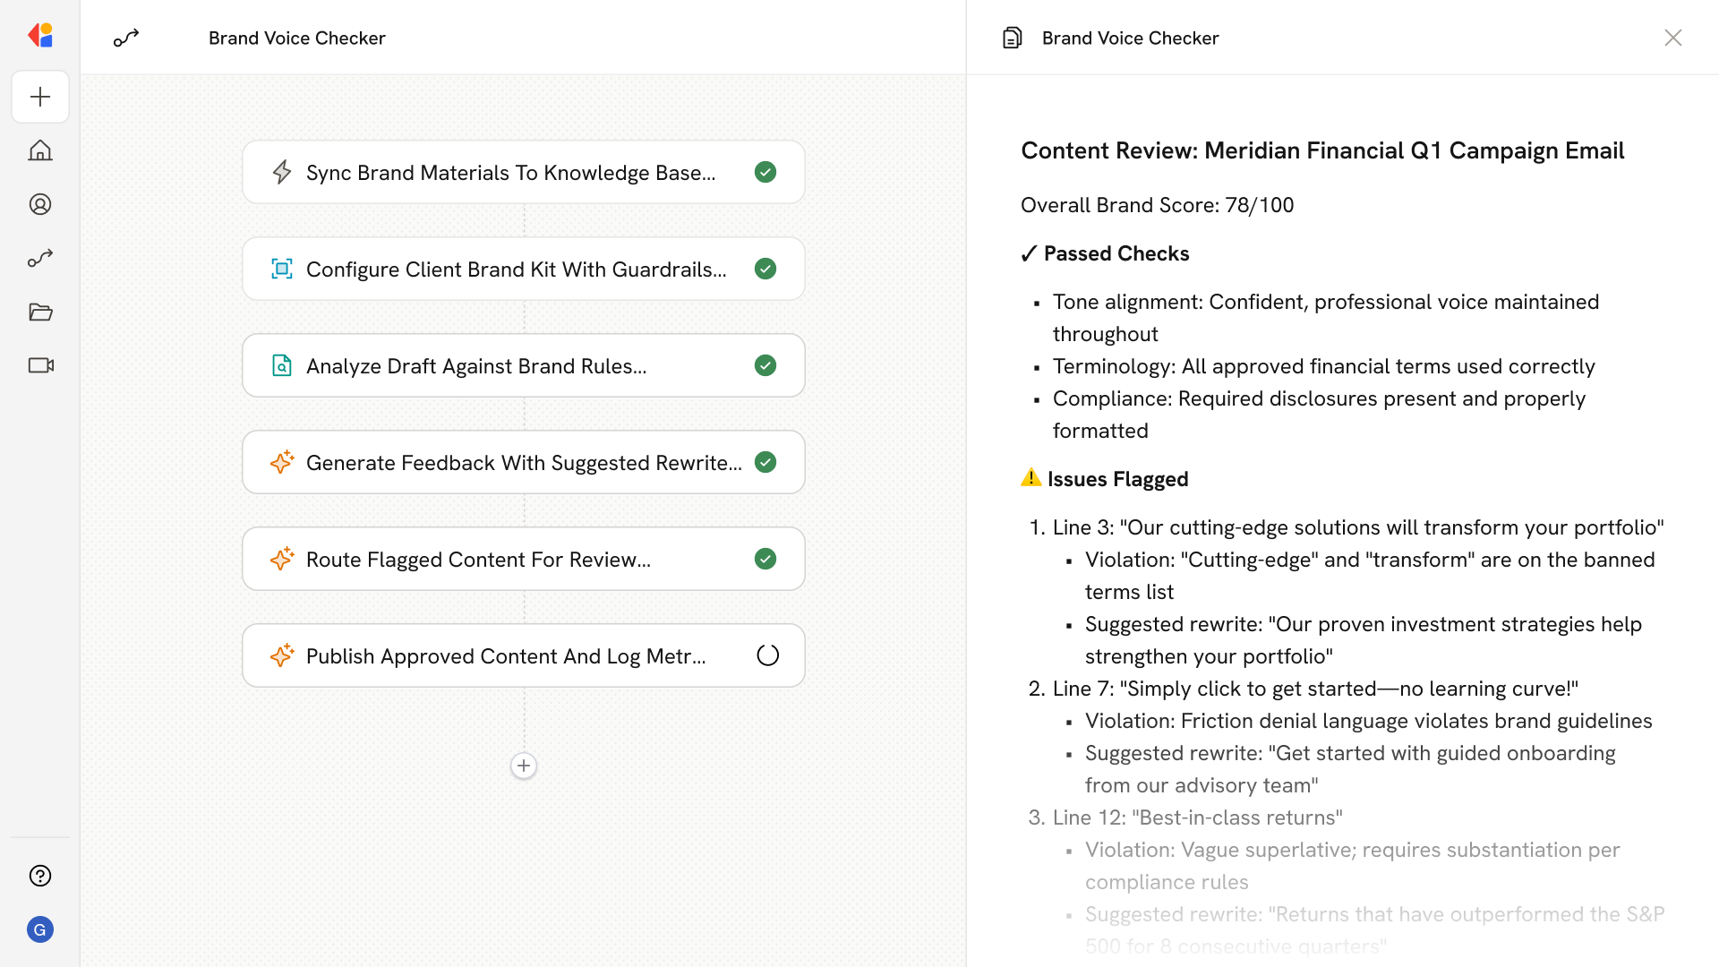
Task: Click the plus button in the sidebar
Action: [x=40, y=97]
